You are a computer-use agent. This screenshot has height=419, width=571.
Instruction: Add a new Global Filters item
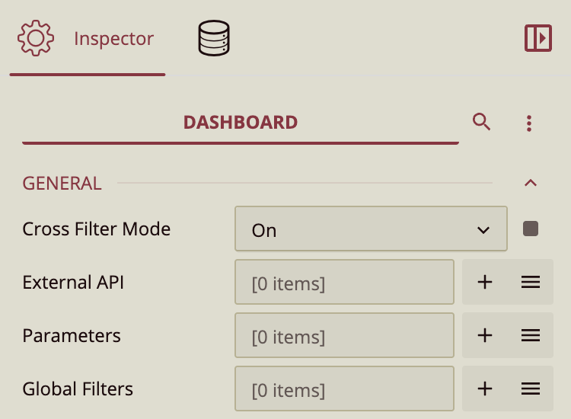tap(485, 389)
